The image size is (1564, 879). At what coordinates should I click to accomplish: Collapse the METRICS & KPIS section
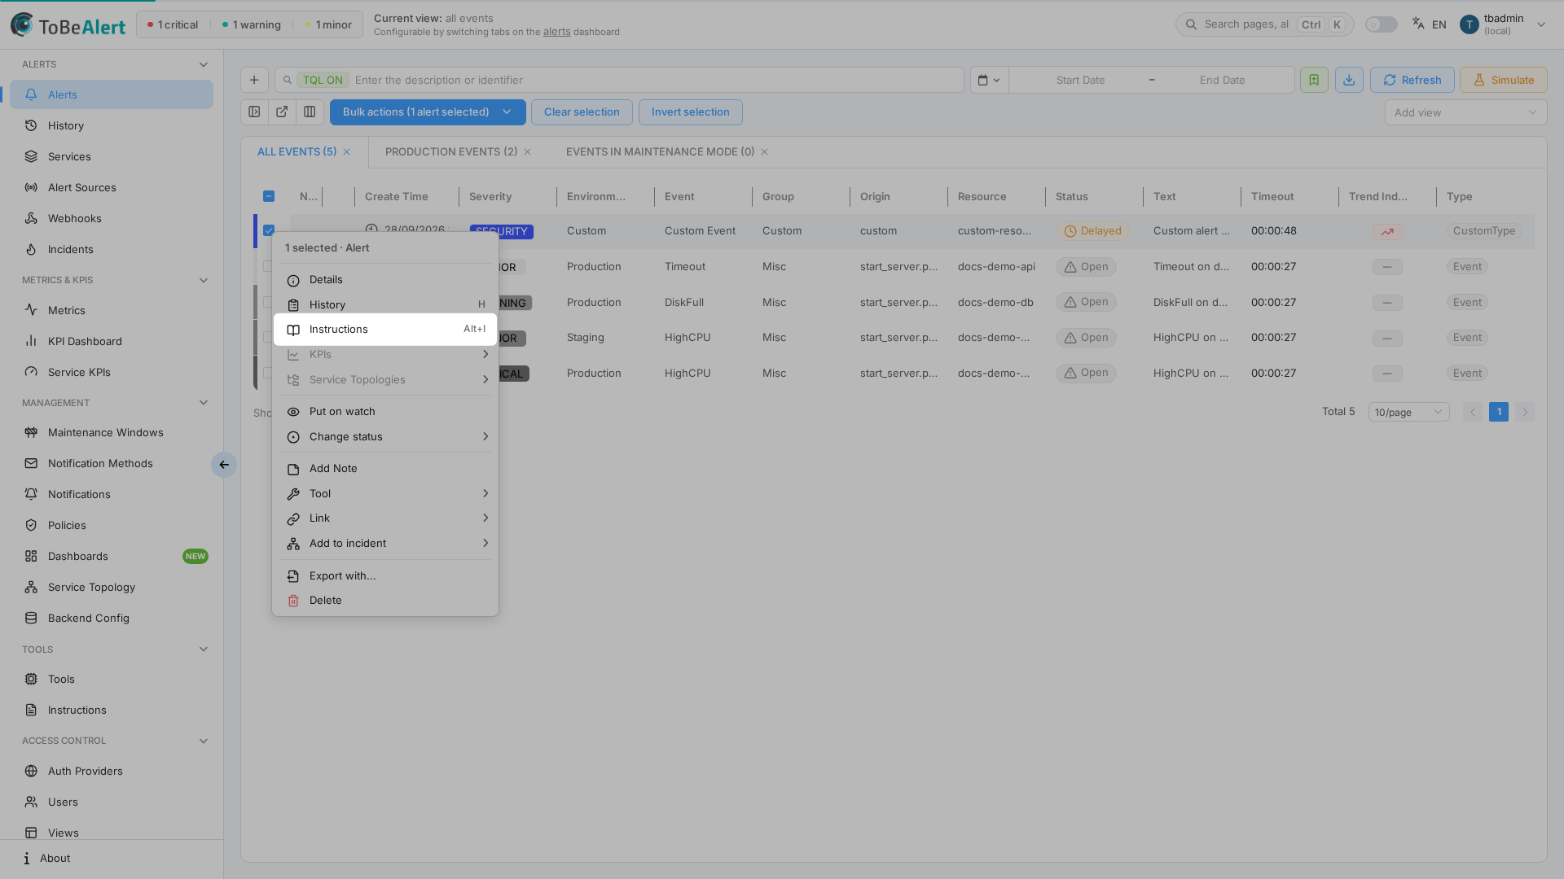pos(204,280)
